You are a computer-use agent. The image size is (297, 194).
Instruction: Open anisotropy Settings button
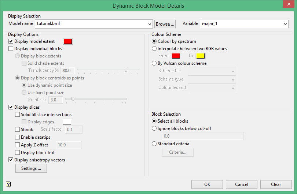coord(31,168)
